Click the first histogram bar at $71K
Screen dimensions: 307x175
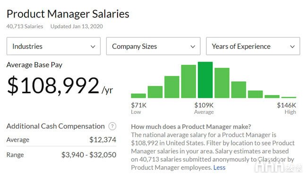pos(138,96)
